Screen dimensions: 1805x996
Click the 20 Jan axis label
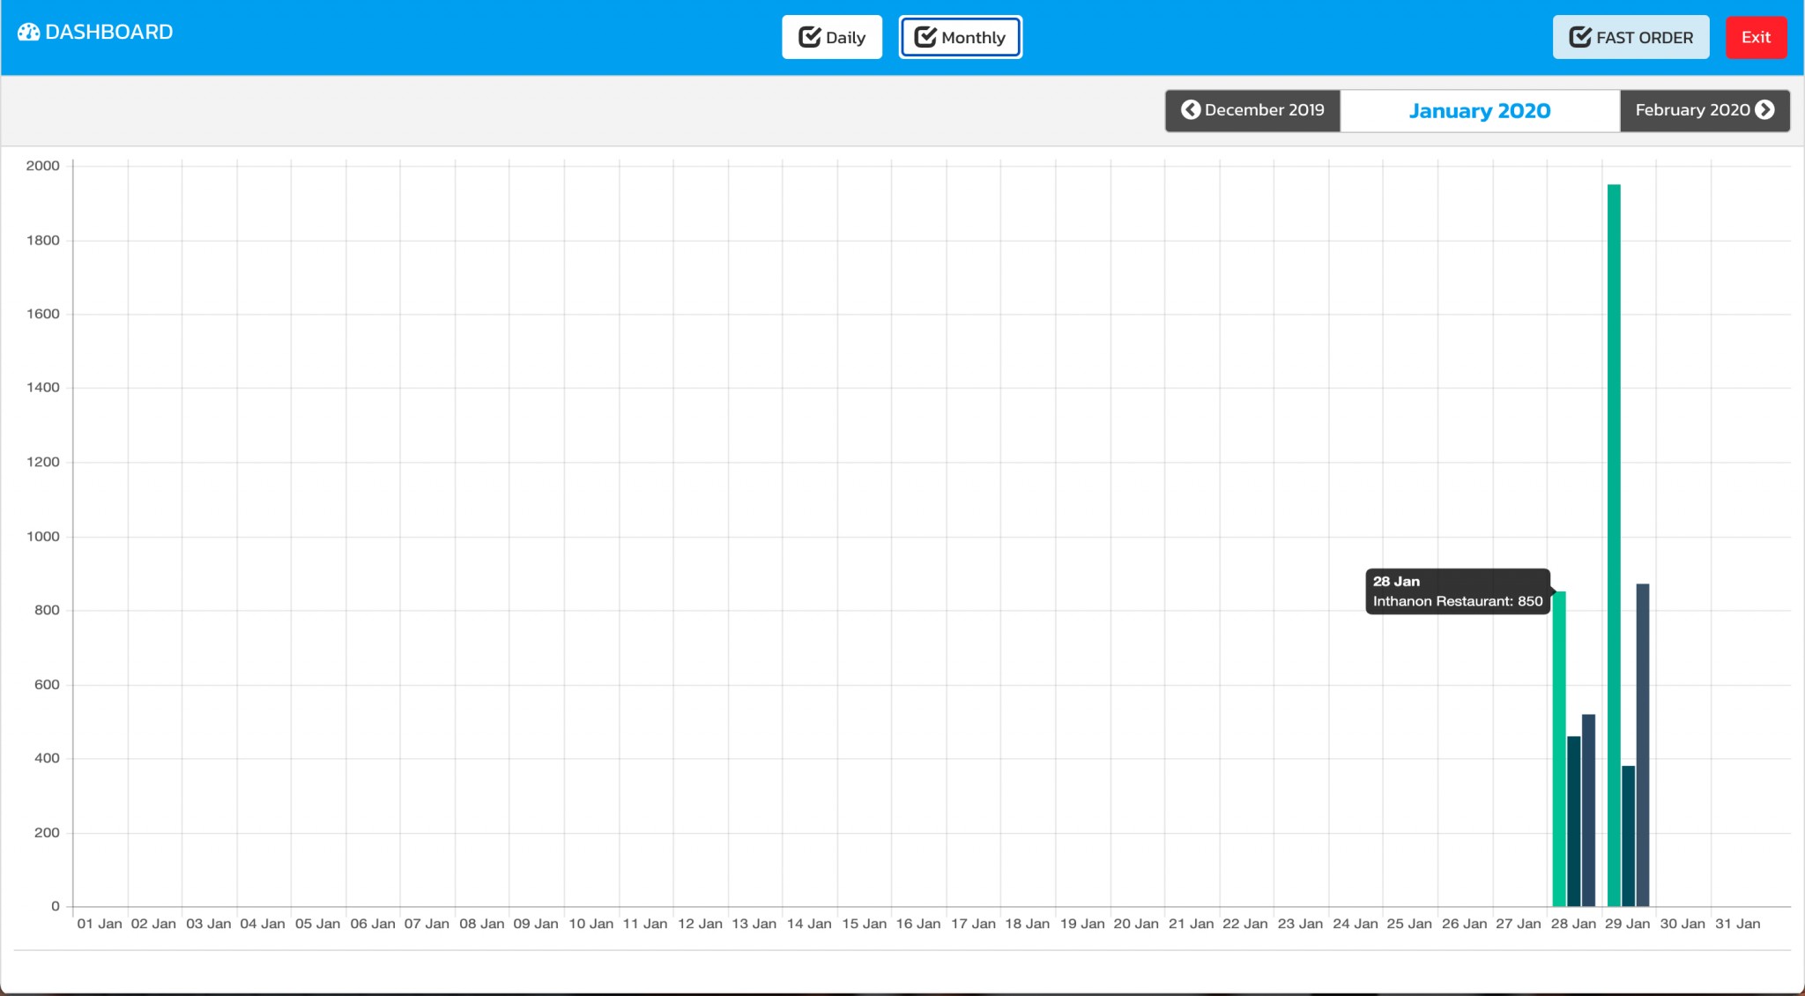1136,924
